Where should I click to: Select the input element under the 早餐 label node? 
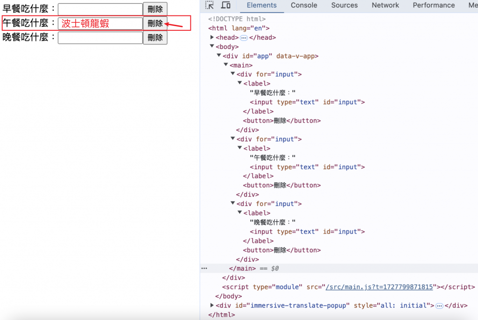[307, 102]
